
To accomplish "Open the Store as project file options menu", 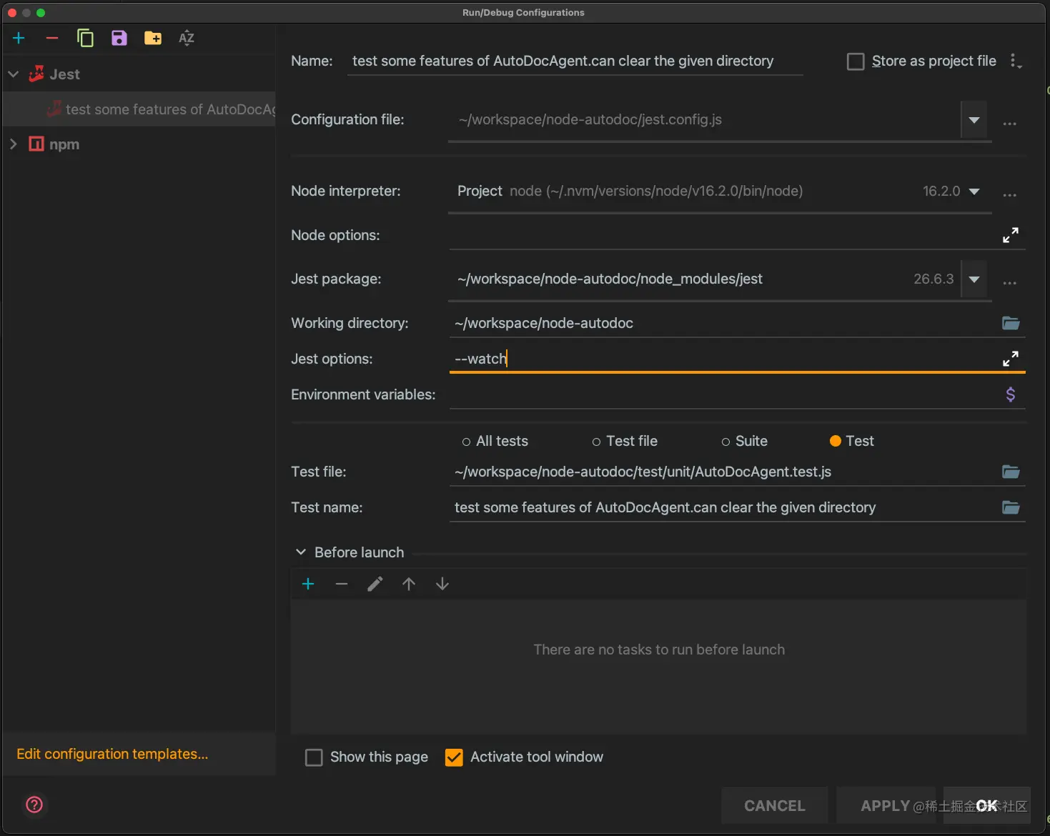I will (x=1016, y=61).
